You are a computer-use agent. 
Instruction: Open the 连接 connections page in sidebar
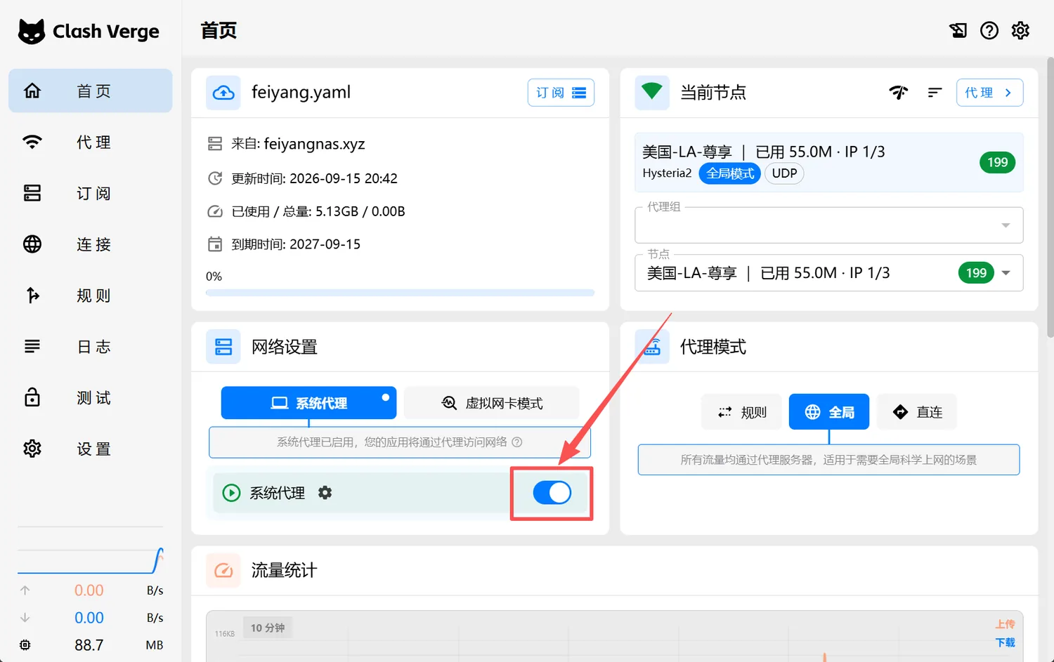point(90,244)
